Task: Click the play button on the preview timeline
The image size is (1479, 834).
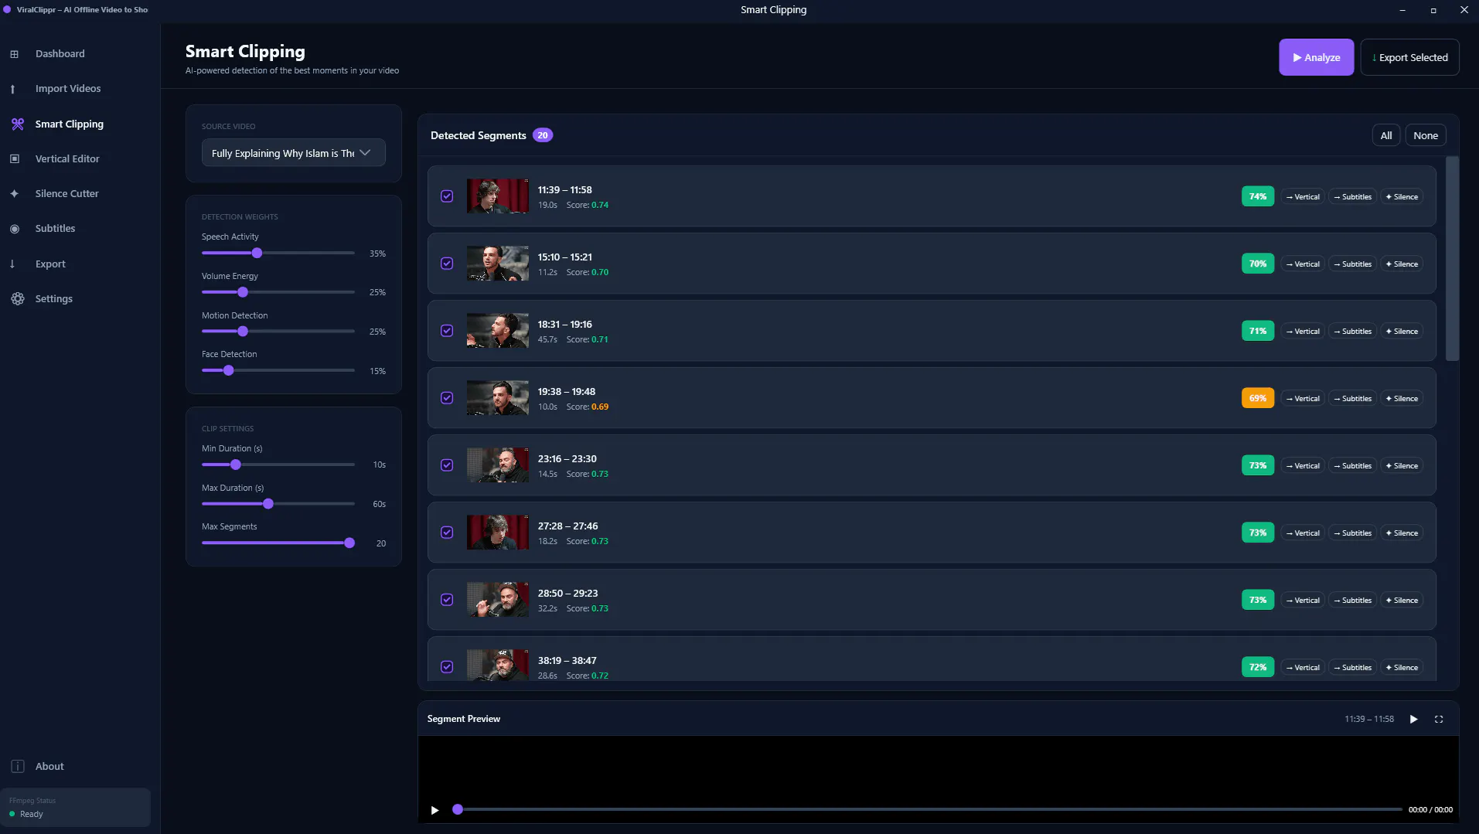Action: pos(434,810)
